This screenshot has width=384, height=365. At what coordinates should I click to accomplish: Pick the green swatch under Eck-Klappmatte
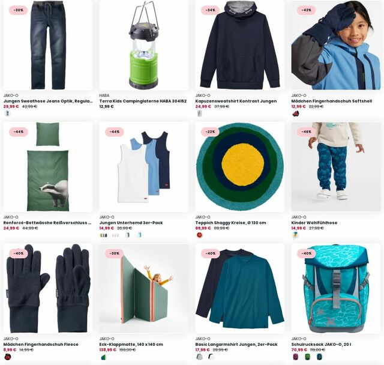pyautogui.click(x=104, y=357)
